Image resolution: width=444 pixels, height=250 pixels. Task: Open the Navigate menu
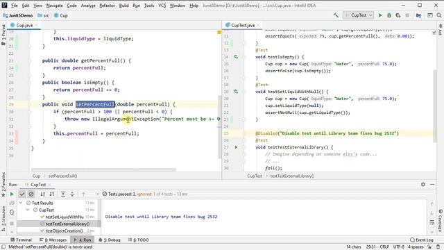(54, 6)
